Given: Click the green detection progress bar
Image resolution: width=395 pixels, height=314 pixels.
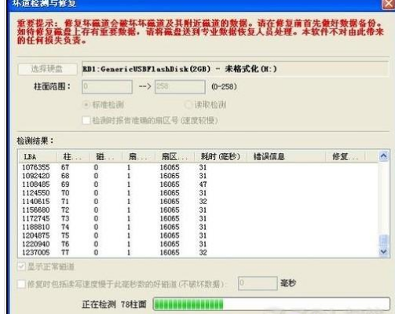Looking at the screenshot, I should point(271,304).
